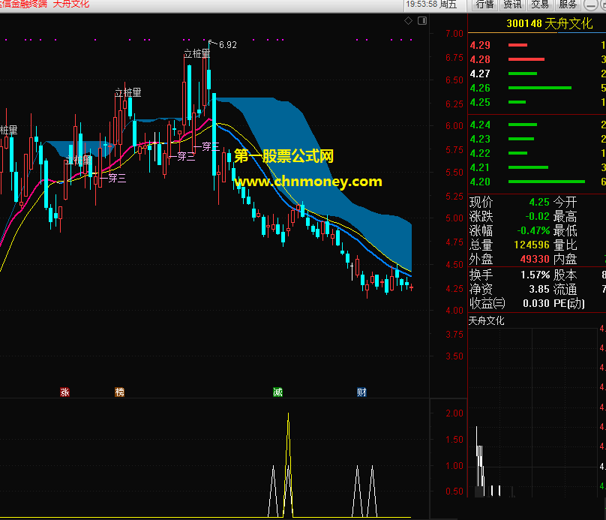
Task: Select the 4.25 sell price row
Action: (537, 103)
